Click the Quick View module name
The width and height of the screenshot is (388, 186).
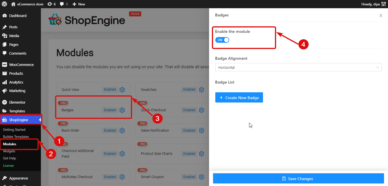click(x=70, y=90)
